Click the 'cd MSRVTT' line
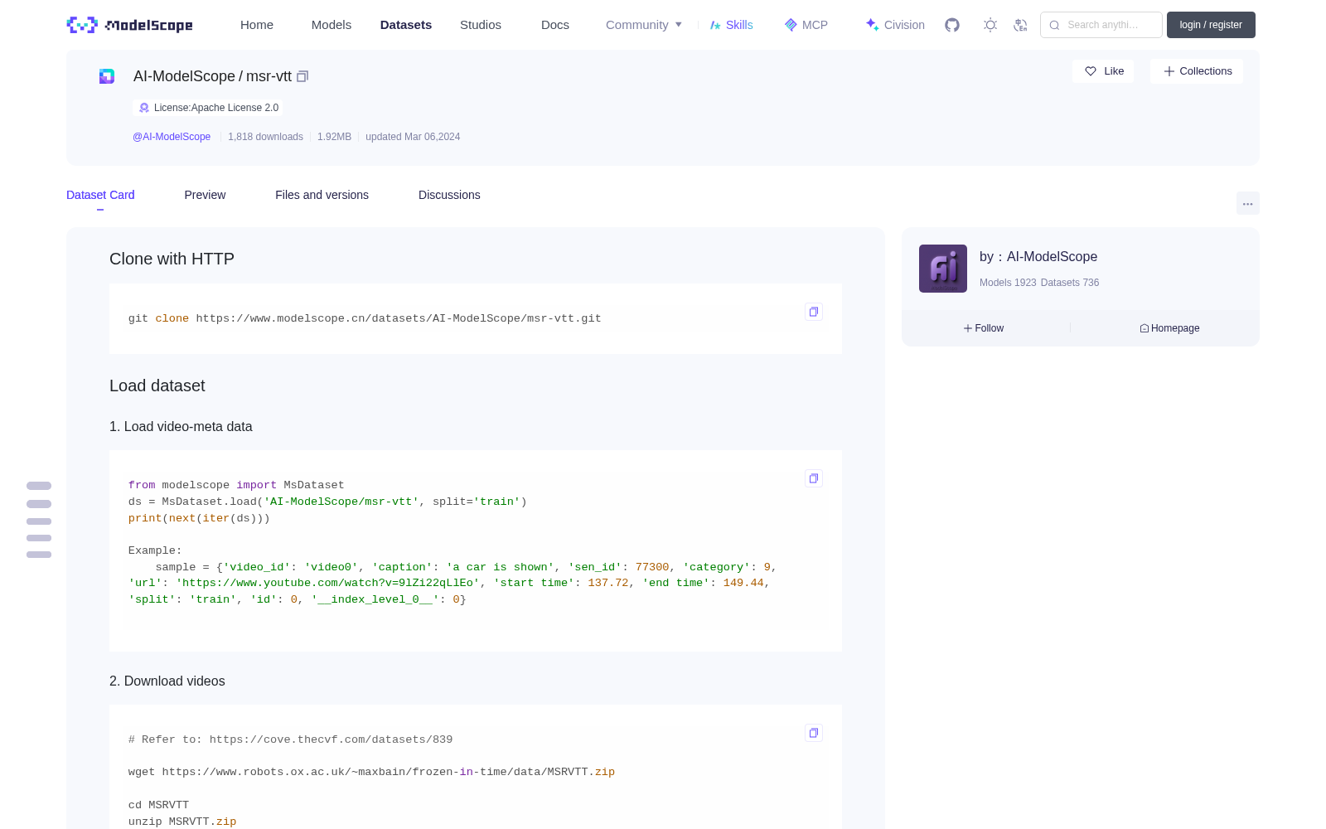Image resolution: width=1326 pixels, height=829 pixels. click(x=158, y=805)
